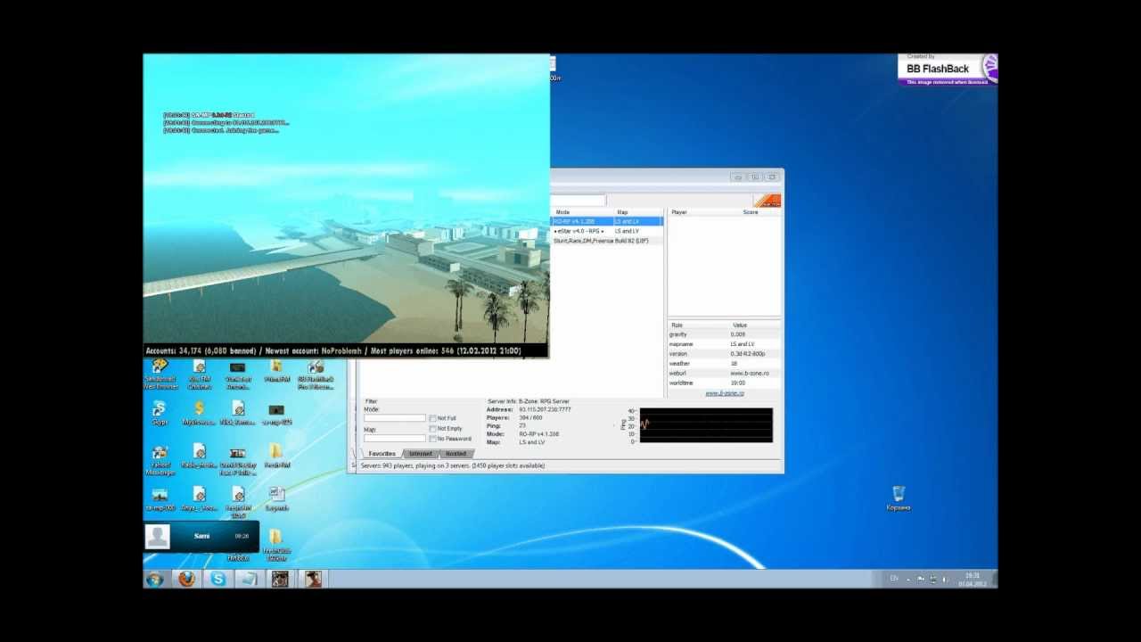The width and height of the screenshot is (1141, 642).
Task: Open the www.b-zone.ro link
Action: coord(725,393)
